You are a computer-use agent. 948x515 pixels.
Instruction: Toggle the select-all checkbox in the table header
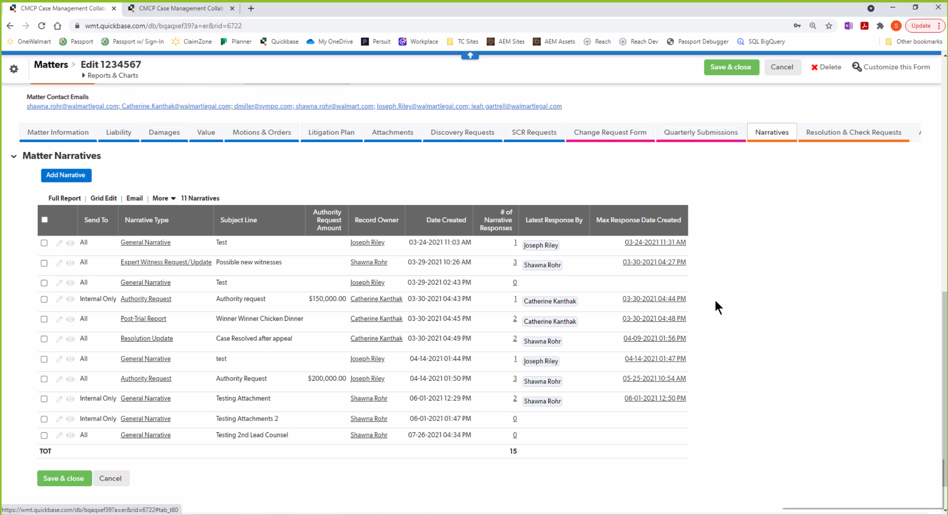[45, 219]
